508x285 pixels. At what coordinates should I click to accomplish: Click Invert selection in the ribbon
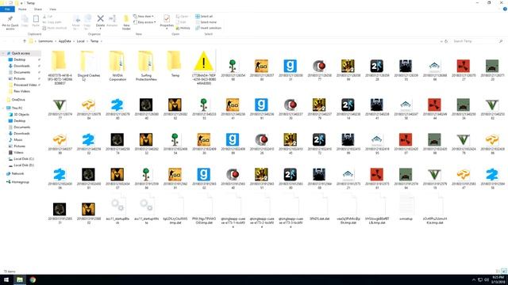coord(208,28)
